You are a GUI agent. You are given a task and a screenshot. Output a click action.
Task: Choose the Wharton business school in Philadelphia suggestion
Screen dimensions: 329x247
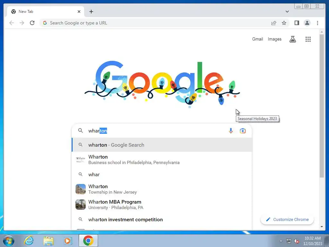[162, 160]
